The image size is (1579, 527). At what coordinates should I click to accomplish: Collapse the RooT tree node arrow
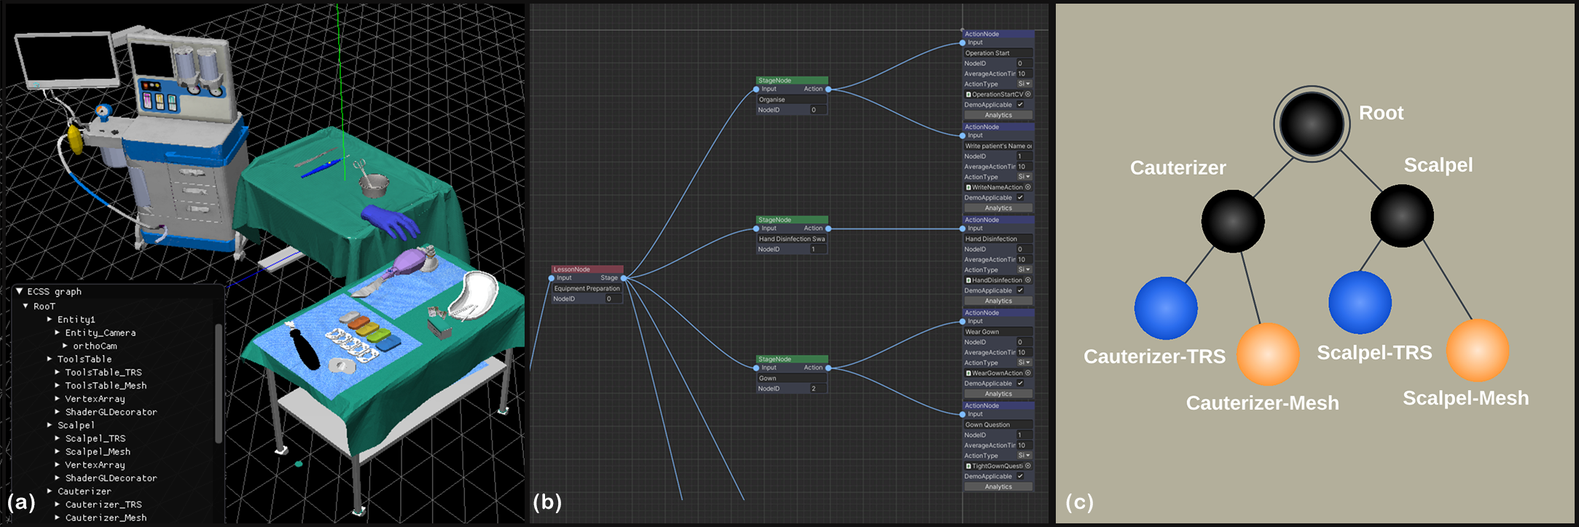coord(26,306)
